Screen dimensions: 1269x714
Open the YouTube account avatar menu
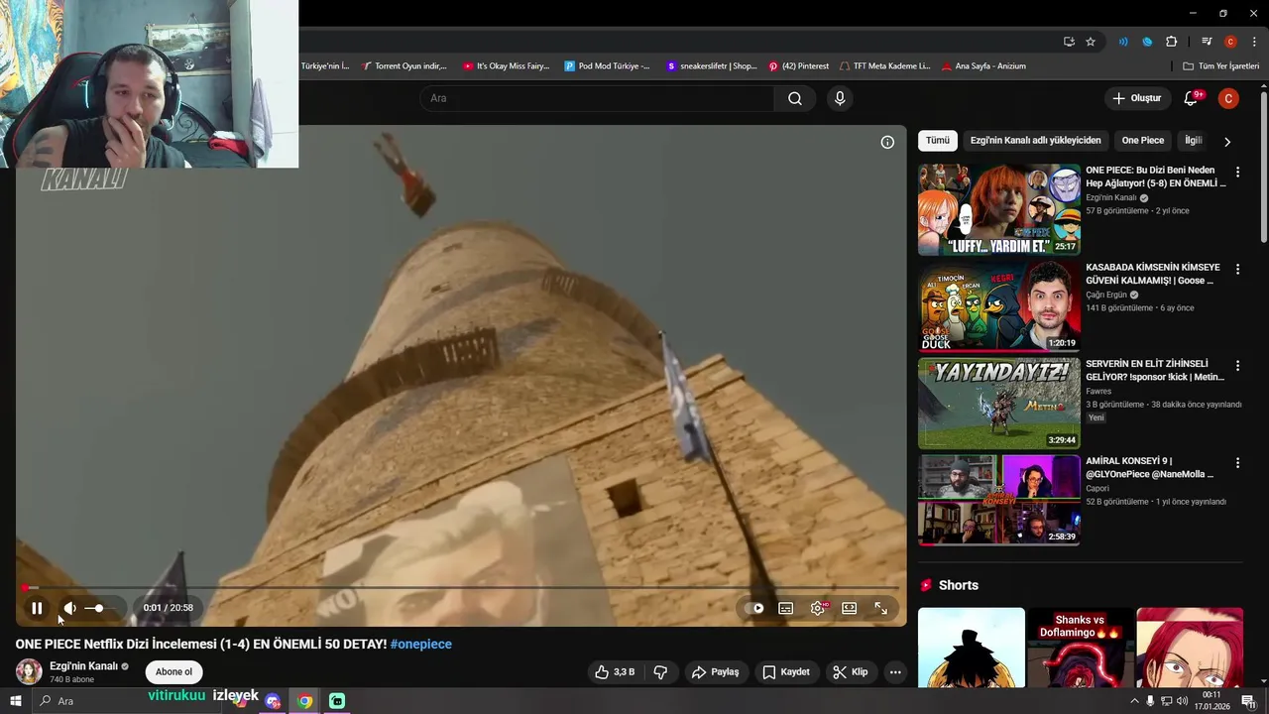(1228, 98)
